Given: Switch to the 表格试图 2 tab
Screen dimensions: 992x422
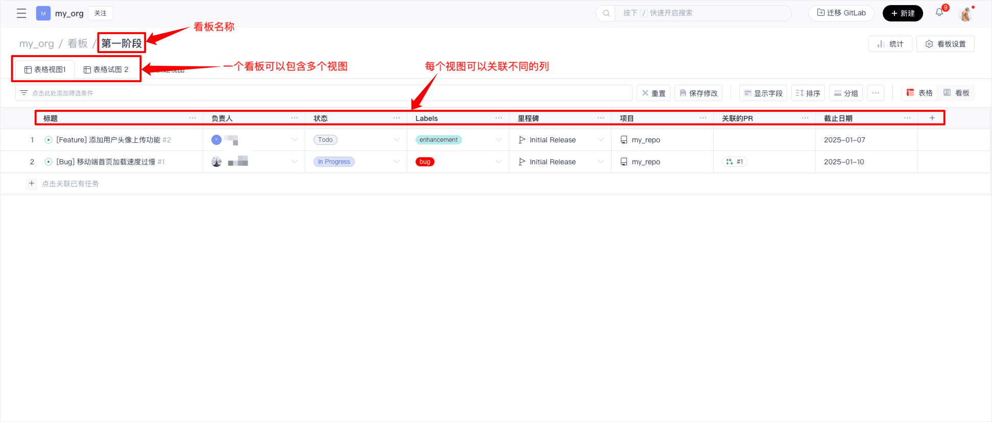Looking at the screenshot, I should pos(106,69).
